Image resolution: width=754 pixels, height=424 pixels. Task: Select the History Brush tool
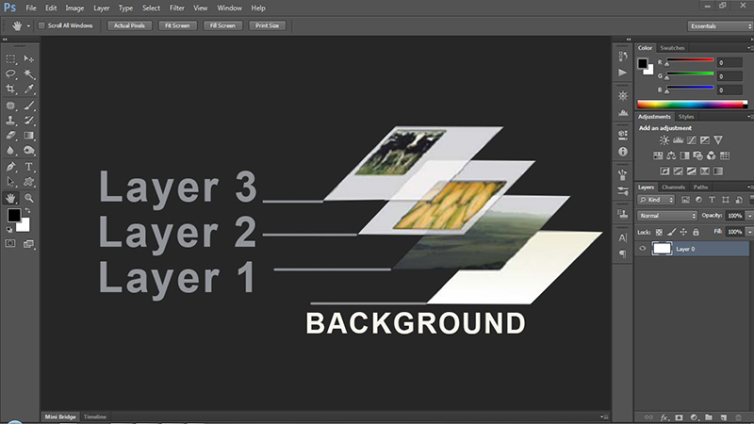(29, 121)
